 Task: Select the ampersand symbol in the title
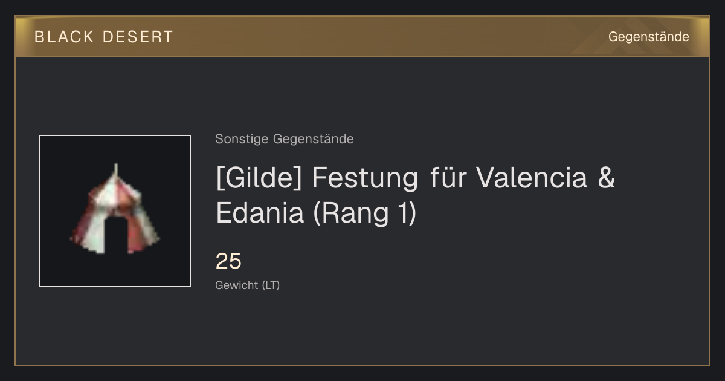click(x=606, y=178)
